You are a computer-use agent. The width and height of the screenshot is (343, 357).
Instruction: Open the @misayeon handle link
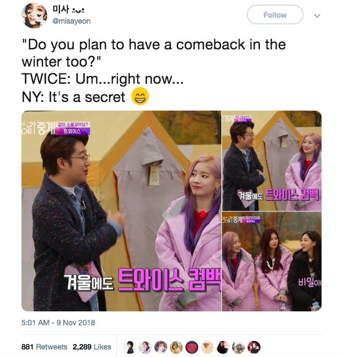tap(71, 21)
